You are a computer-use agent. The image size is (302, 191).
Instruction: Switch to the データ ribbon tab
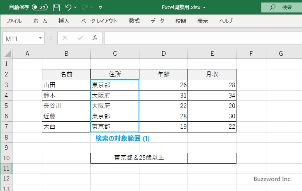tap(157, 21)
